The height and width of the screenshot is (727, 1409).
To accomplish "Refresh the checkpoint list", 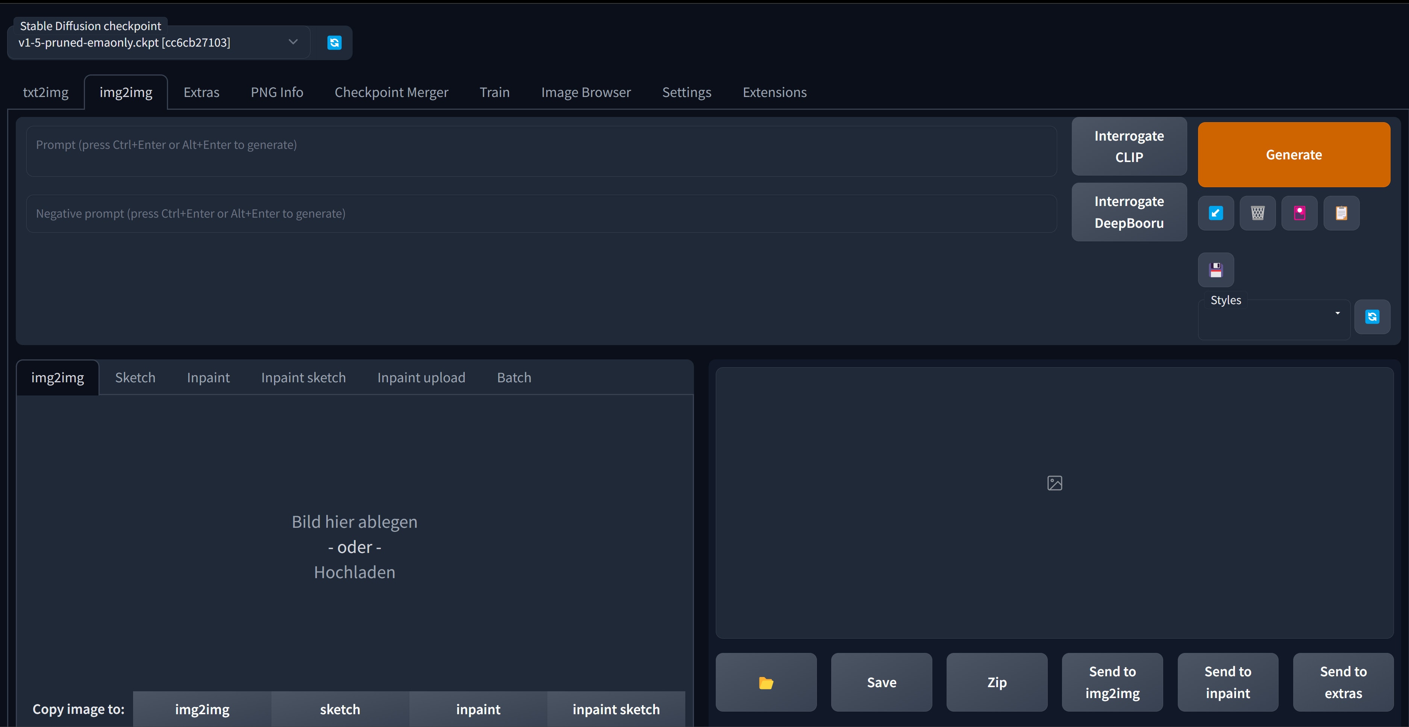I will pyautogui.click(x=334, y=42).
